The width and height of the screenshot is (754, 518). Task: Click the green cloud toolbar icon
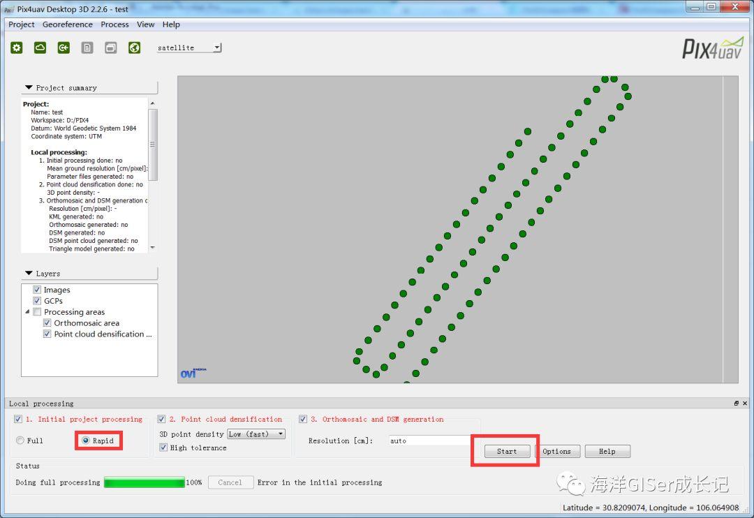(x=40, y=47)
